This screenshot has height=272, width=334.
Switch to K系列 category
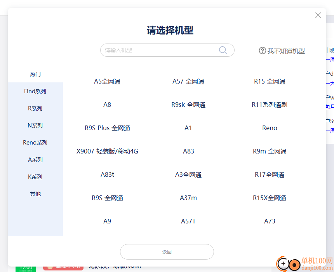click(35, 177)
